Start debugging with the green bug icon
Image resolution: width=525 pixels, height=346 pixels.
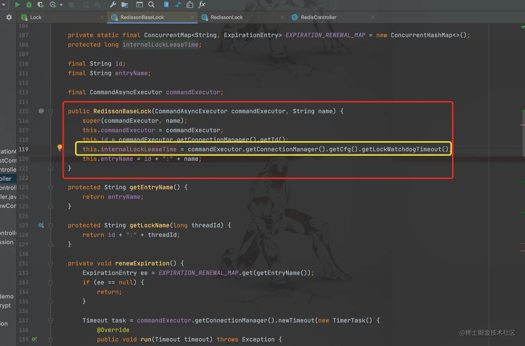coord(29,5)
